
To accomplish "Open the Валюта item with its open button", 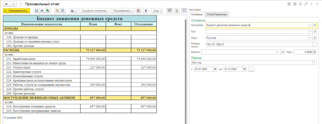I will (283, 52).
